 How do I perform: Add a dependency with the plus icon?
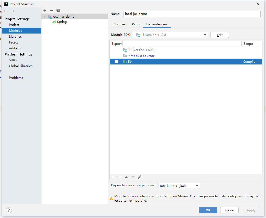(113, 177)
